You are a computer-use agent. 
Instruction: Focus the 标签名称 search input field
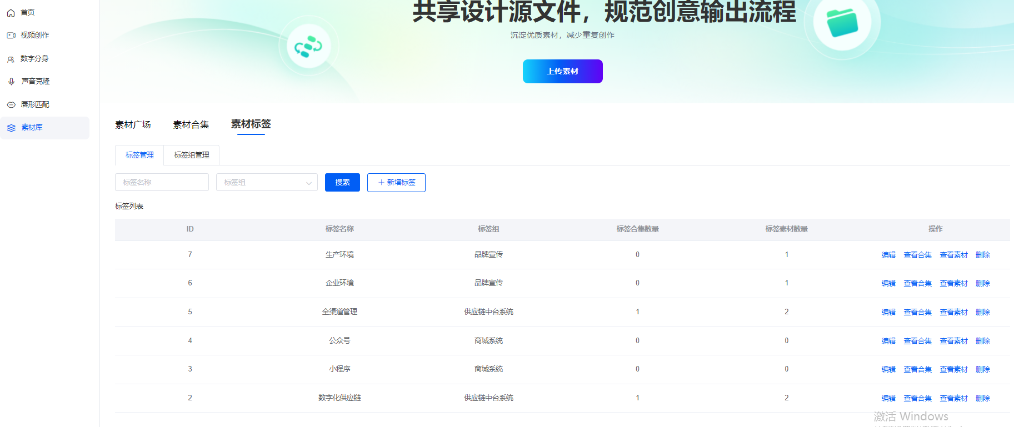162,182
